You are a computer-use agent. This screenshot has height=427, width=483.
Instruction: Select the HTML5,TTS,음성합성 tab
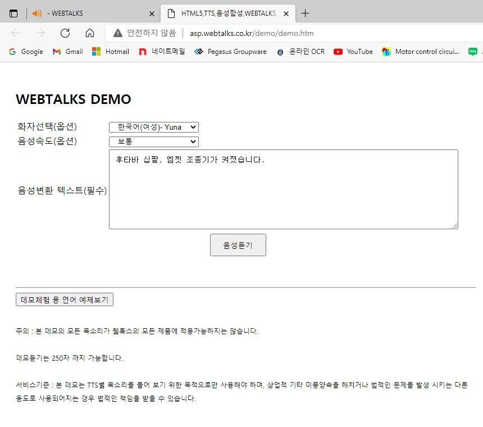tap(228, 13)
